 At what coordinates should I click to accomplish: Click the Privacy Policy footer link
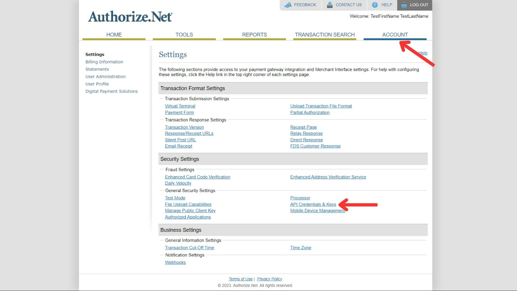point(269,279)
